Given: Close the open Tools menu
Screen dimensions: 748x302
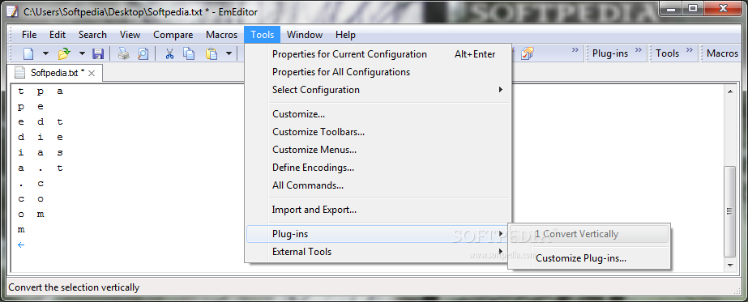Looking at the screenshot, I should 263,35.
